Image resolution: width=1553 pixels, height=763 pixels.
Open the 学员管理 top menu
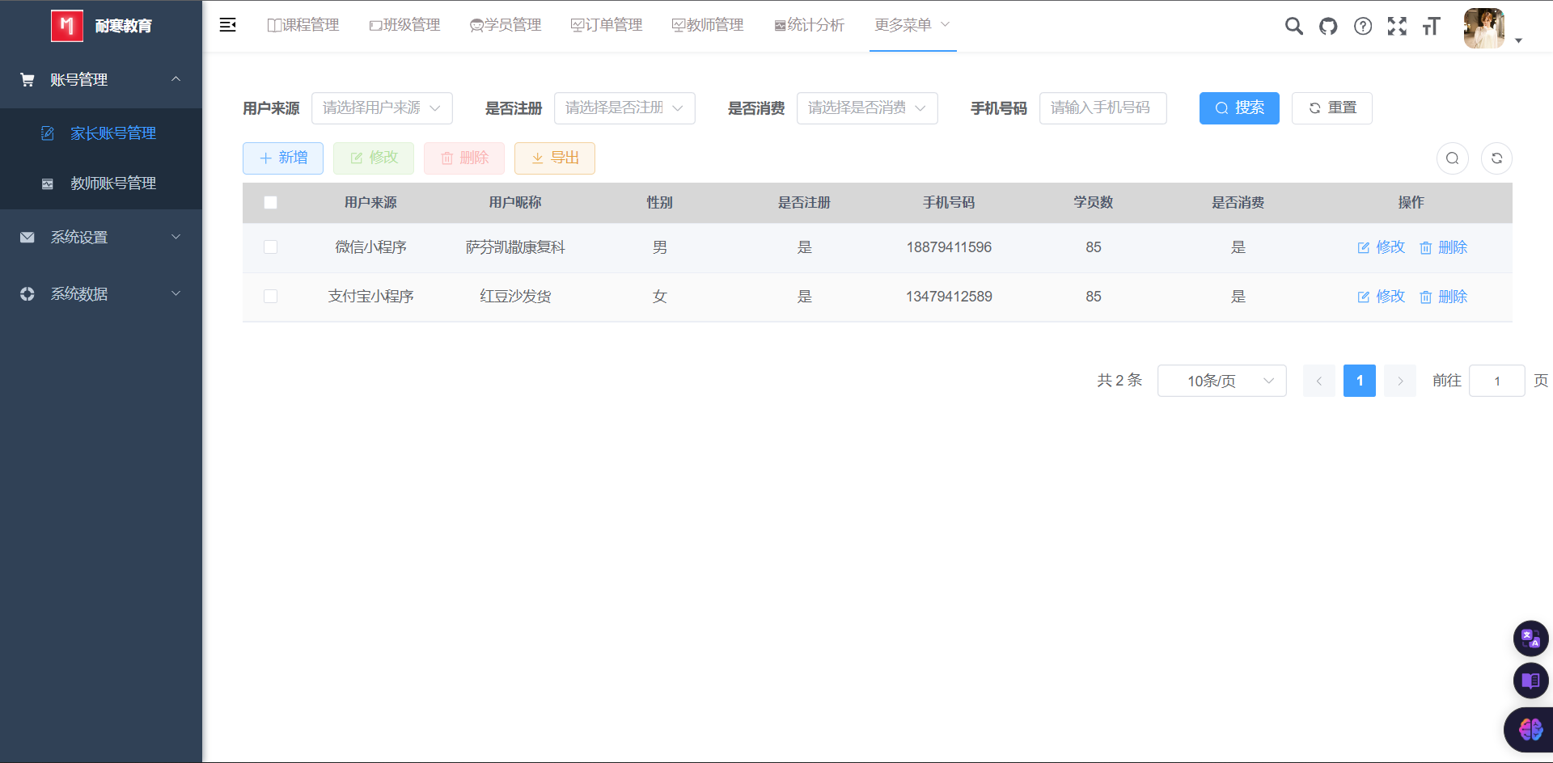click(x=506, y=25)
